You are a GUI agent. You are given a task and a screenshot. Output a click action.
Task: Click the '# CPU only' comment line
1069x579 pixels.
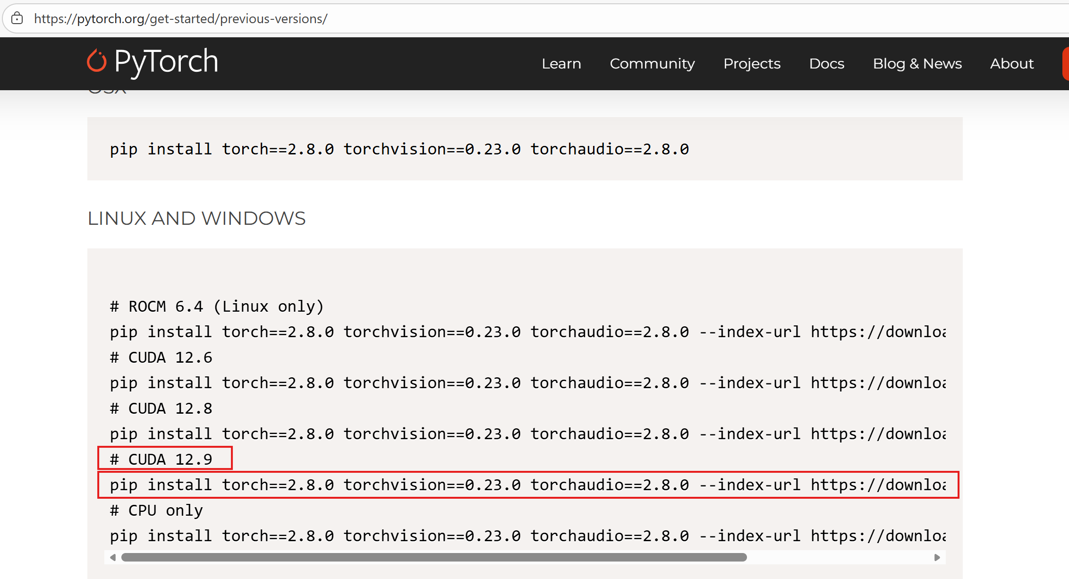pos(156,511)
